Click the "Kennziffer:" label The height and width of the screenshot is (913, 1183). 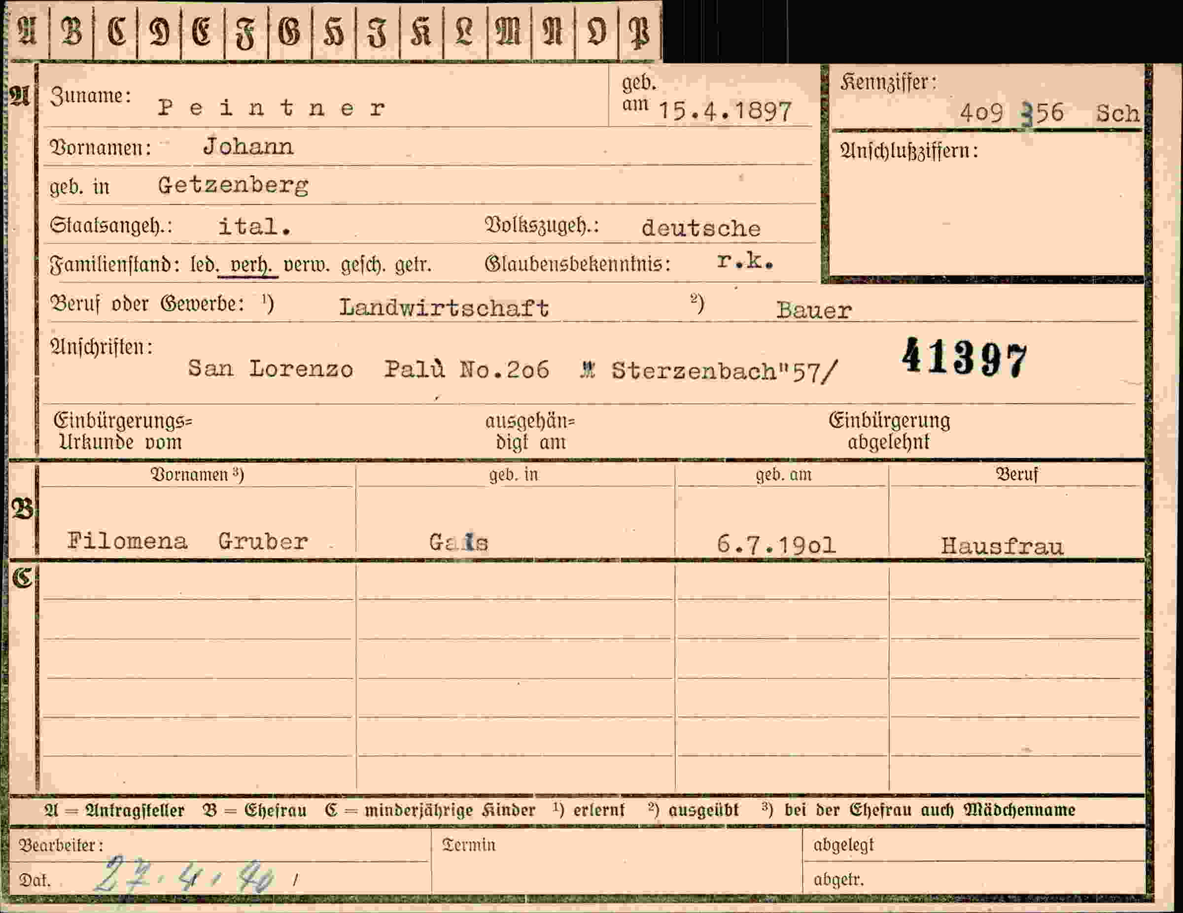click(x=888, y=82)
